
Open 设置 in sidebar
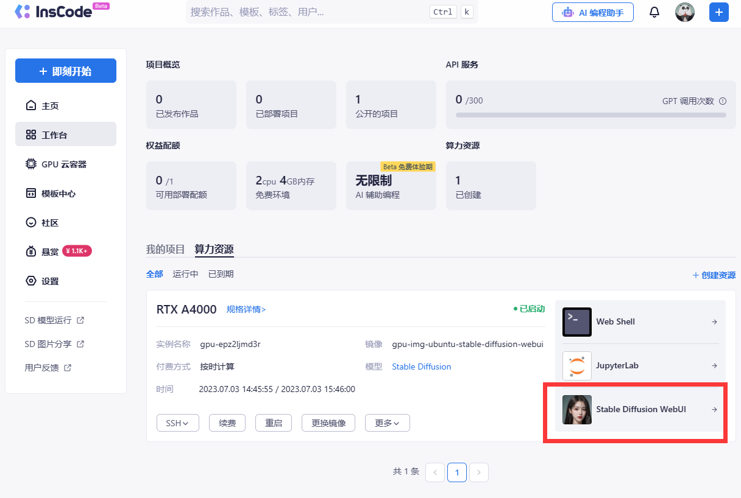[66, 281]
